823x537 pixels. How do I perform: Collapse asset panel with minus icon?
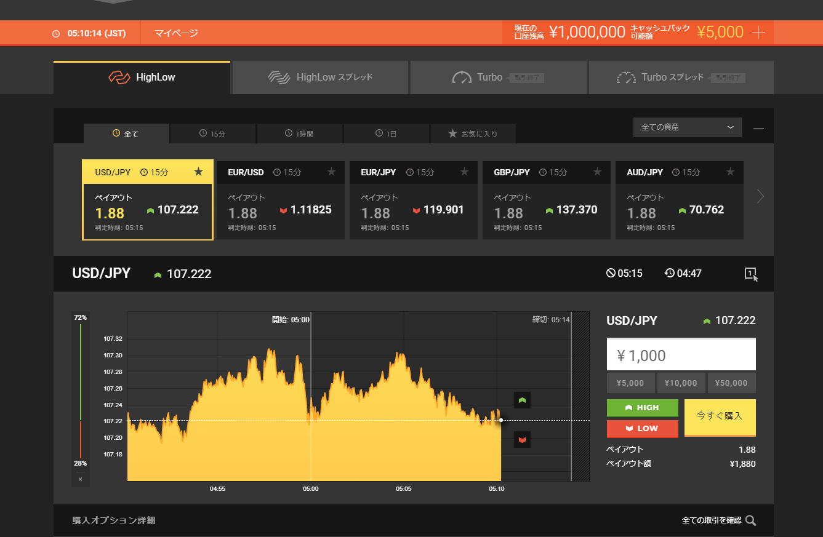pos(758,128)
